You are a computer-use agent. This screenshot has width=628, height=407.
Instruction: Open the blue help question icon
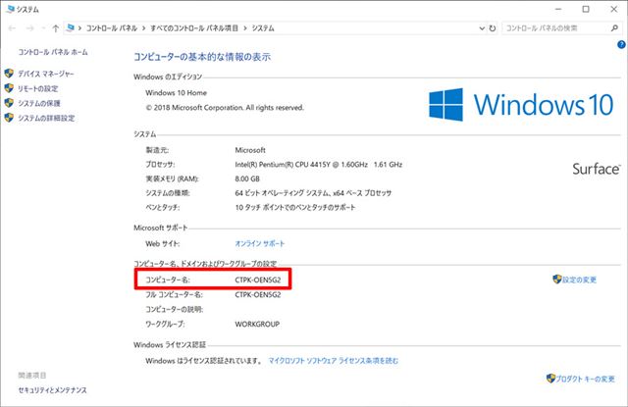[x=621, y=45]
